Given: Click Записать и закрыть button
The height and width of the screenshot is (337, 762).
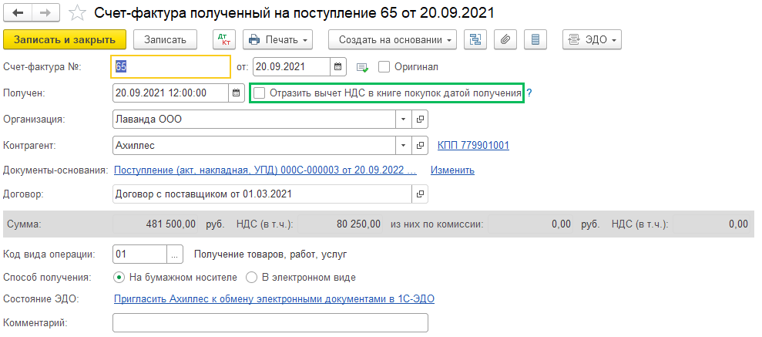Looking at the screenshot, I should click(x=65, y=40).
